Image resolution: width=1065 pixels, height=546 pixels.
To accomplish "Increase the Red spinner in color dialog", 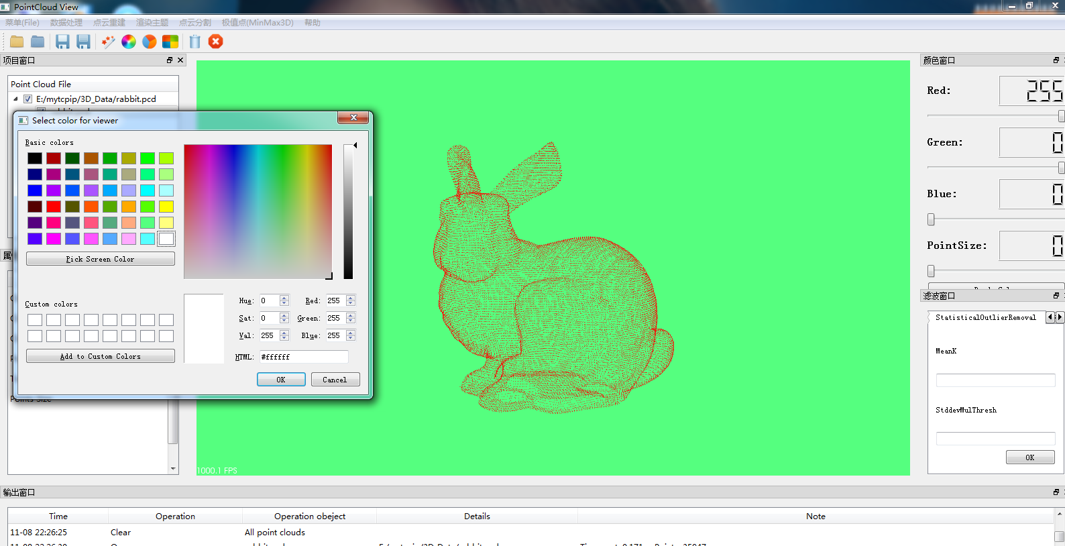I will [x=351, y=298].
